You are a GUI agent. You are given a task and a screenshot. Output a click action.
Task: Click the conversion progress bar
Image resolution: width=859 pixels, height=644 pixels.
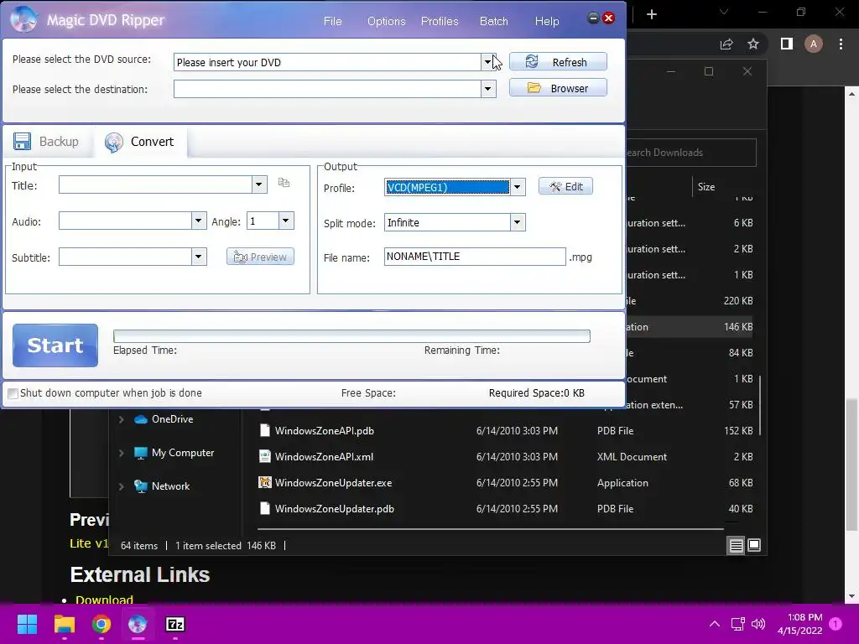351,336
